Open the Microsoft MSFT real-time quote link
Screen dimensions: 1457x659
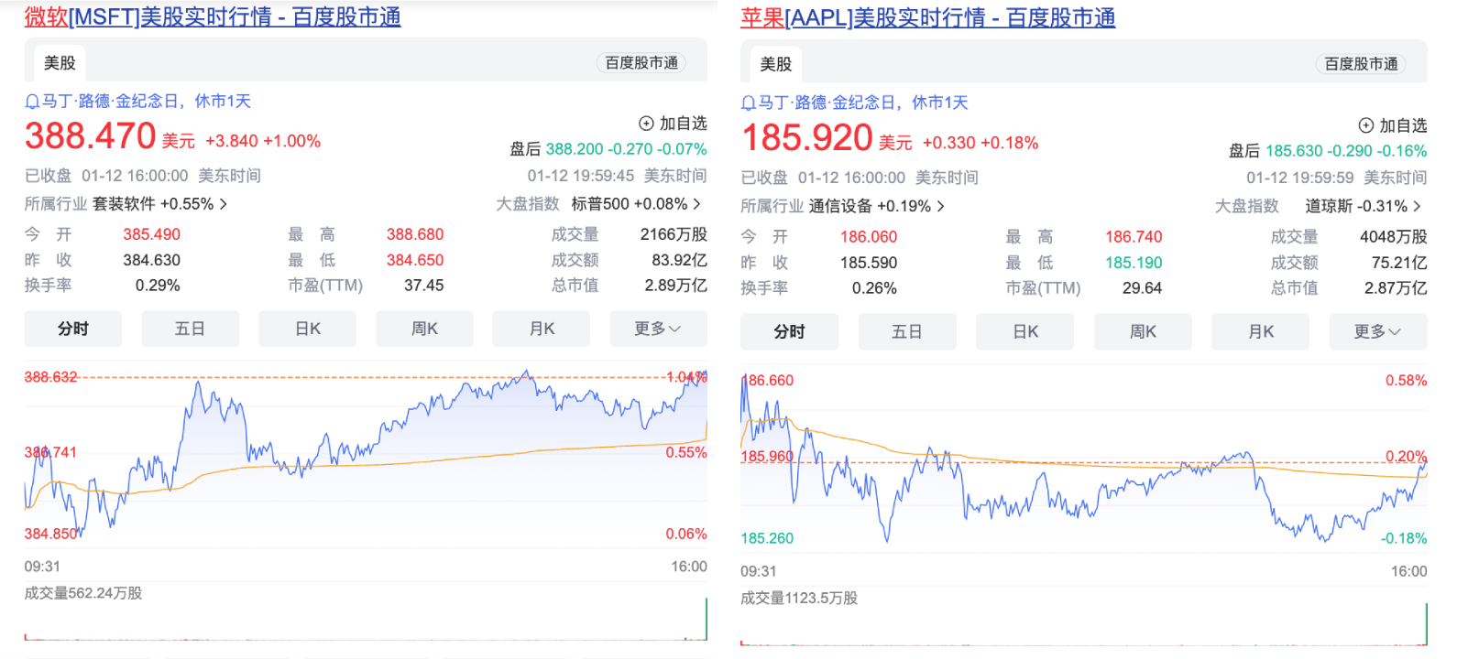click(213, 16)
